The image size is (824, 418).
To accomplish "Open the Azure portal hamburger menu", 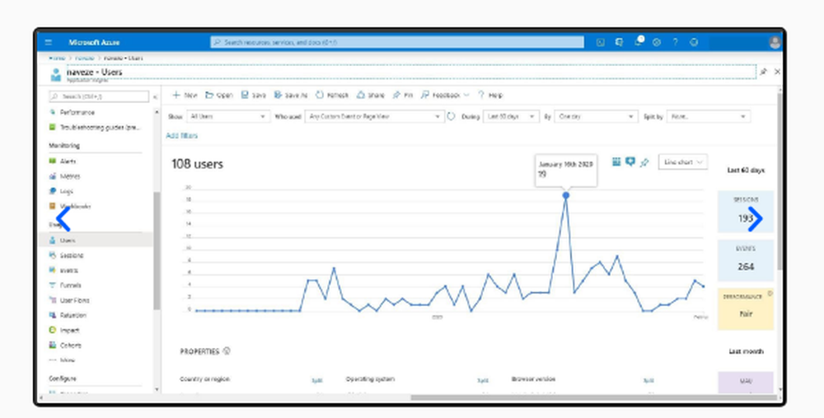I will point(49,43).
